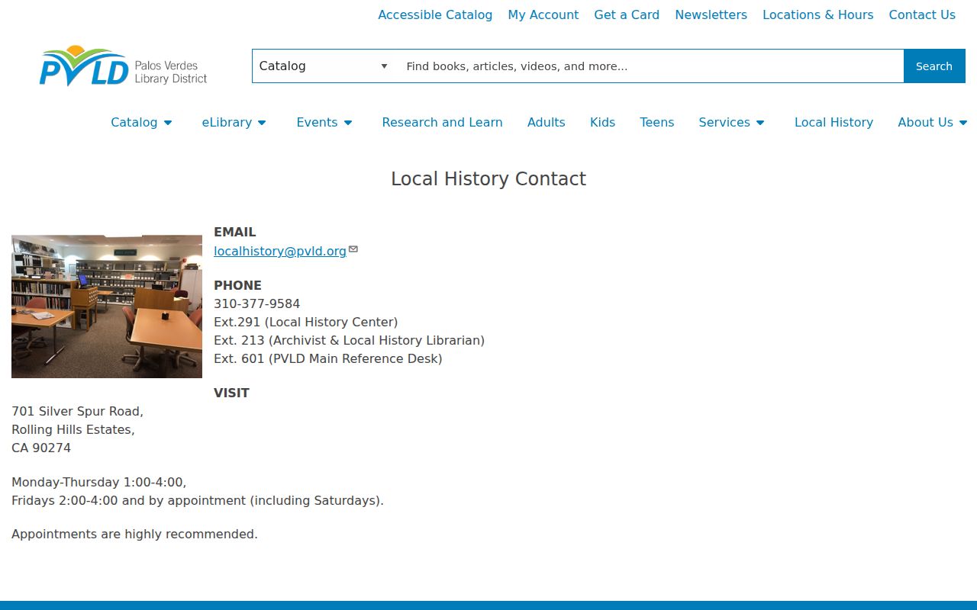The image size is (977, 610).
Task: Go to the Kids section
Action: click(602, 122)
